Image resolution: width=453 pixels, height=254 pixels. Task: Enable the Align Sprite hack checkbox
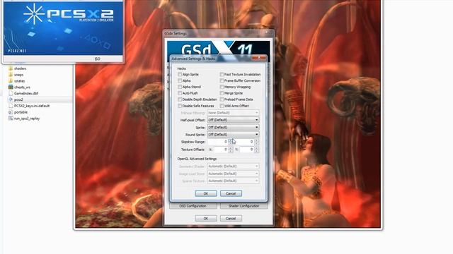pyautogui.click(x=180, y=74)
